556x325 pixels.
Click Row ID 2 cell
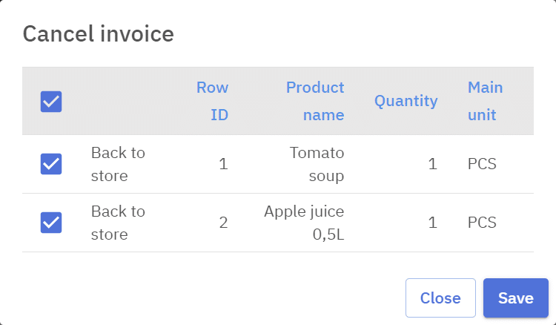tap(223, 223)
